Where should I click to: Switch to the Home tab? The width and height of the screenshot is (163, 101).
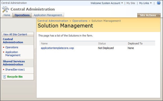coord(7,15)
